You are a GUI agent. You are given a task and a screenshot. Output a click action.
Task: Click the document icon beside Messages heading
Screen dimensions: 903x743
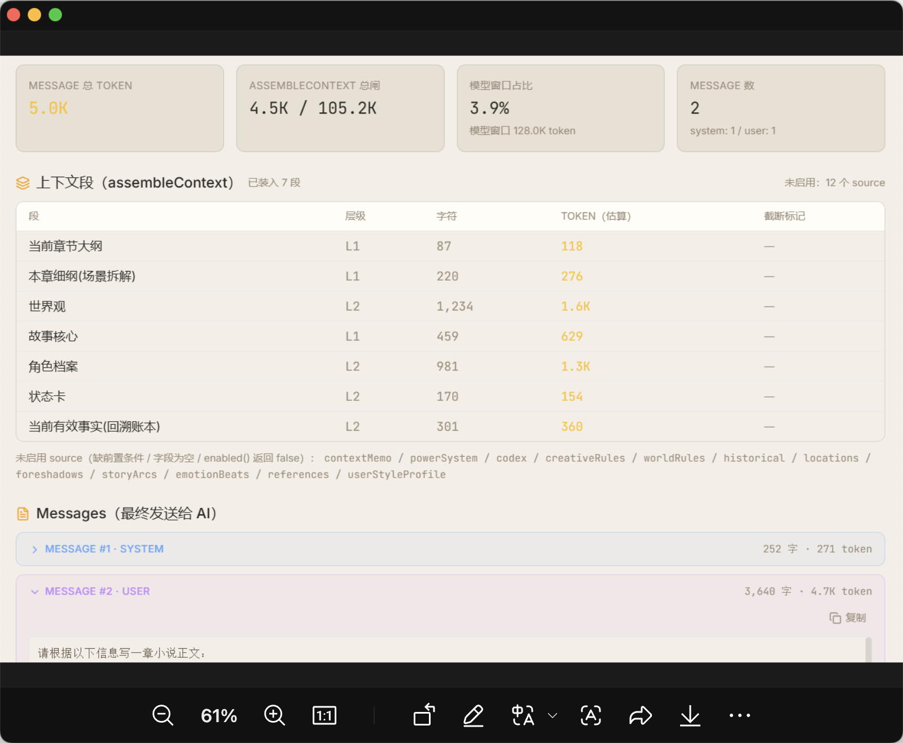click(23, 514)
